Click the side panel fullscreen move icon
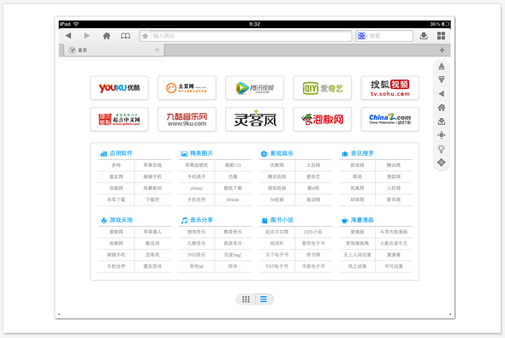 pyautogui.click(x=442, y=135)
